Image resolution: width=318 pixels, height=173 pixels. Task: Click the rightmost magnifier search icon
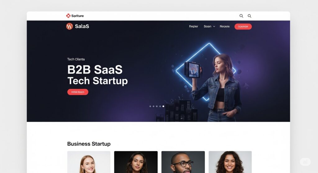point(249,16)
